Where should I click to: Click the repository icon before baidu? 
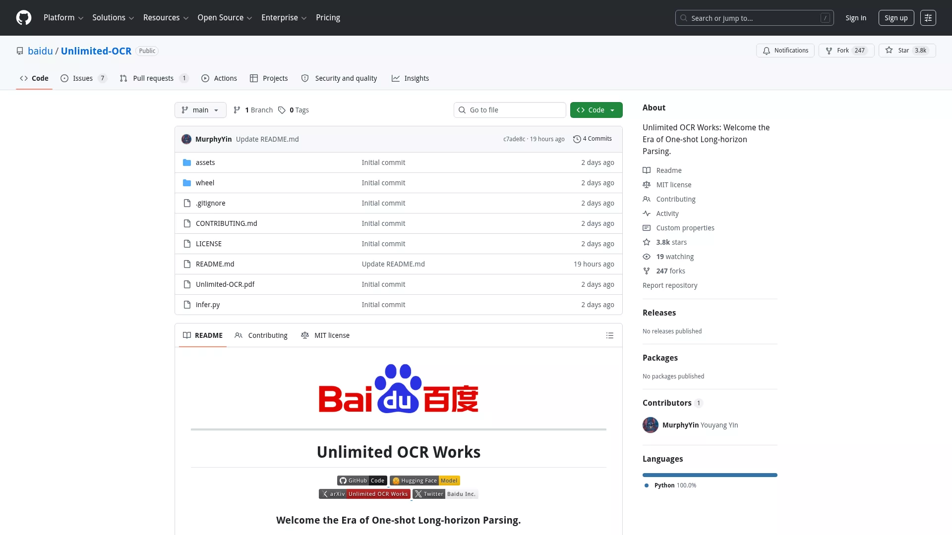click(x=20, y=51)
